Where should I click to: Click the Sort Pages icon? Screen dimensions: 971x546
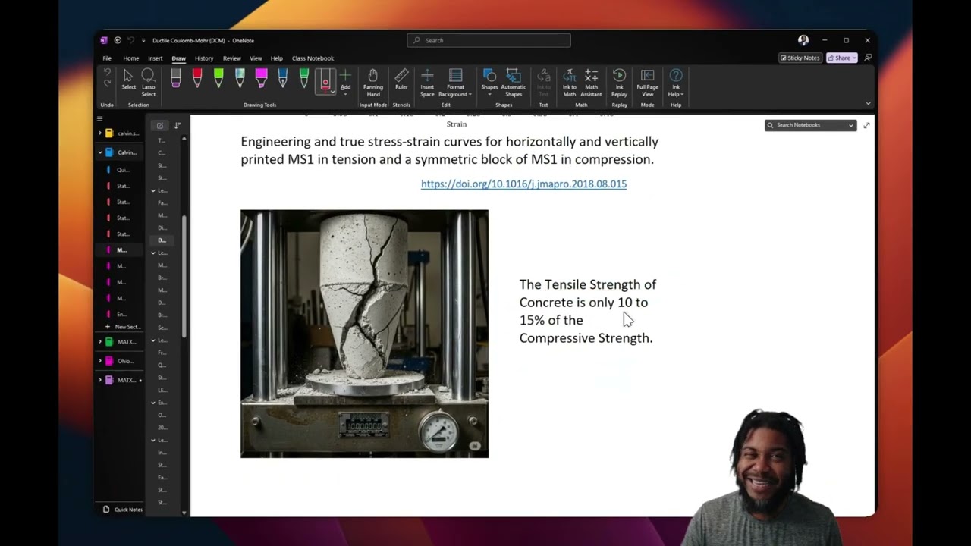[x=177, y=125]
